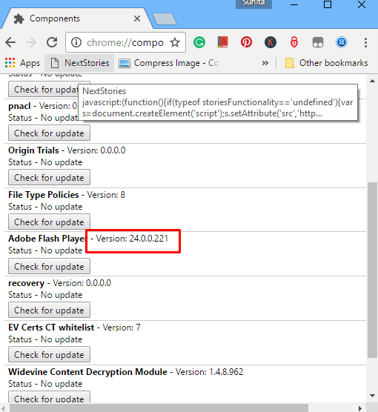
Task: Bookmark this page with the star icon
Action: point(175,42)
